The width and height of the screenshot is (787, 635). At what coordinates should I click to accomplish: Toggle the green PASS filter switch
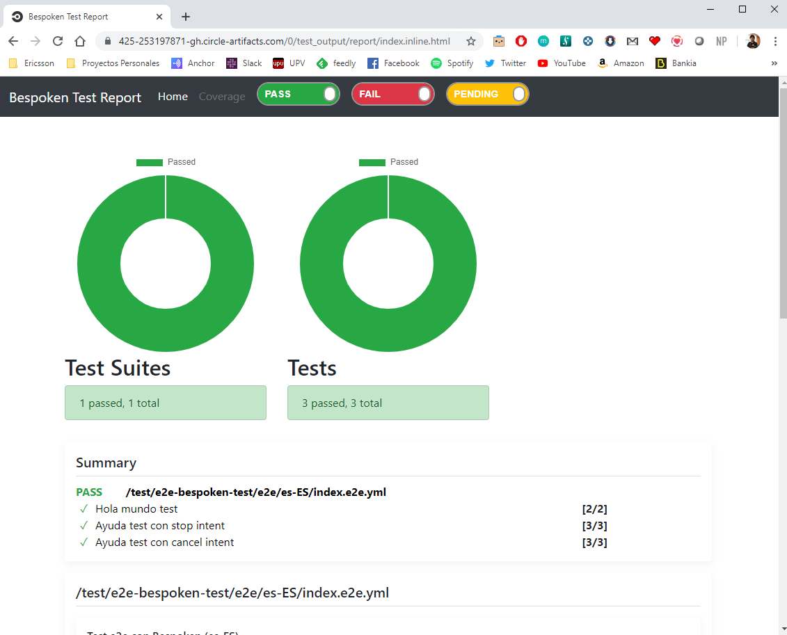298,94
